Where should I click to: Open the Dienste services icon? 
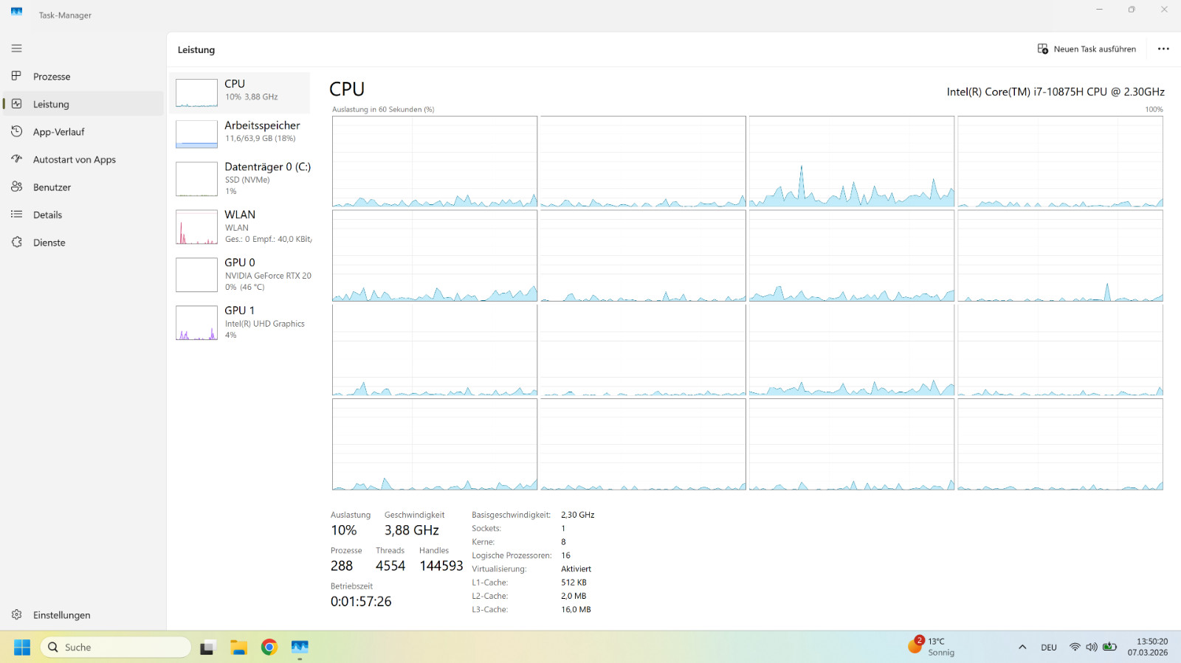(x=16, y=242)
